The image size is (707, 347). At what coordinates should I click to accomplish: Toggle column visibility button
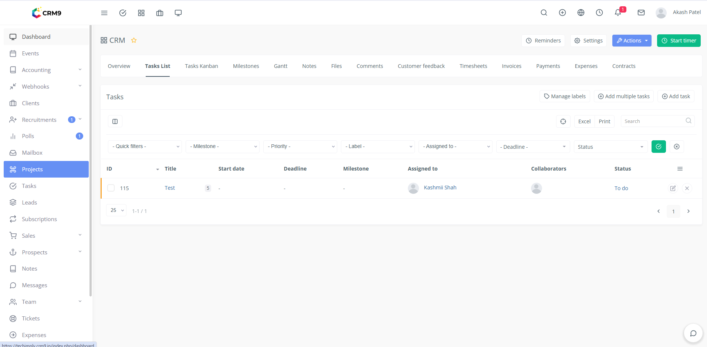(x=115, y=121)
